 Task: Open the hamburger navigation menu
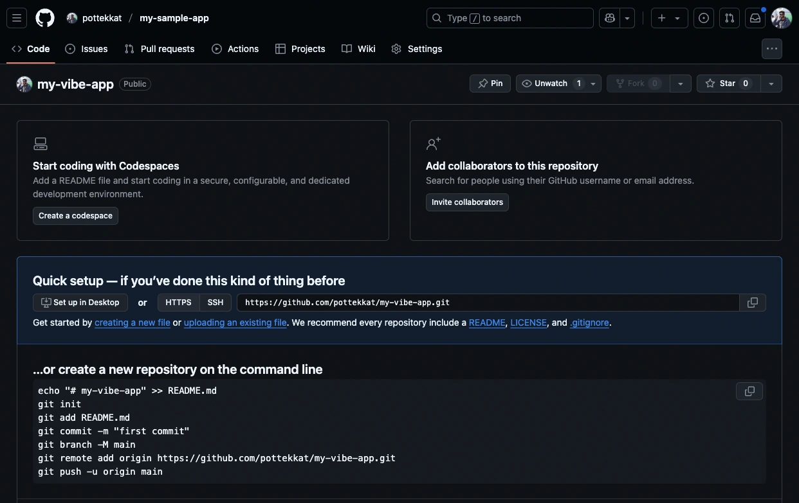tap(17, 18)
